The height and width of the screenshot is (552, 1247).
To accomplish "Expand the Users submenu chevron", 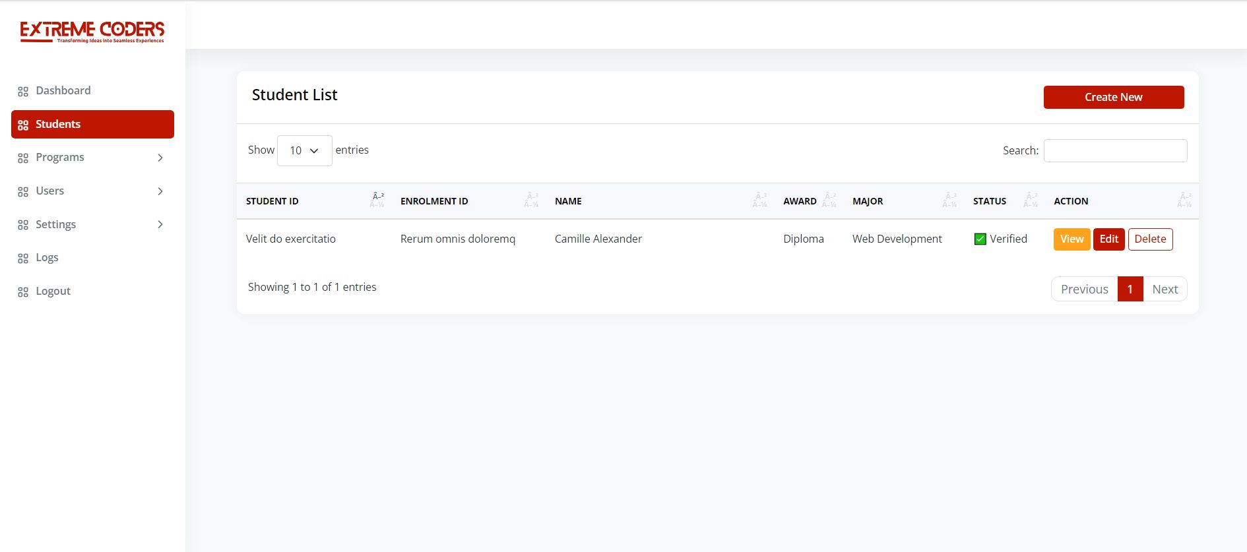I will coord(160,191).
